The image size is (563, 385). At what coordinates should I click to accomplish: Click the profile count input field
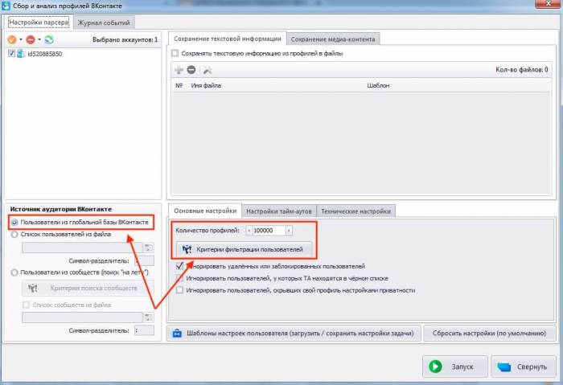point(269,231)
